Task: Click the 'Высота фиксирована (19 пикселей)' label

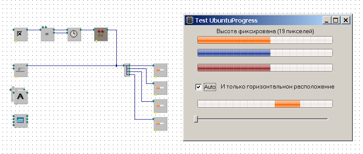Action: 265,31
